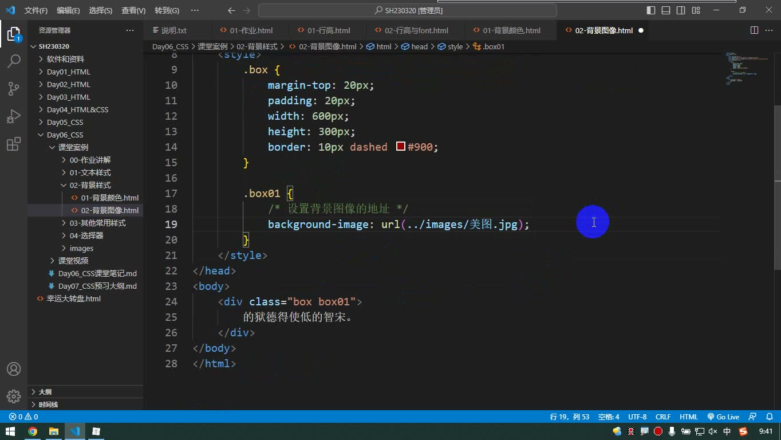Image resolution: width=781 pixels, height=440 pixels.
Task: Open the 文件(F) menu
Action: [x=36, y=10]
